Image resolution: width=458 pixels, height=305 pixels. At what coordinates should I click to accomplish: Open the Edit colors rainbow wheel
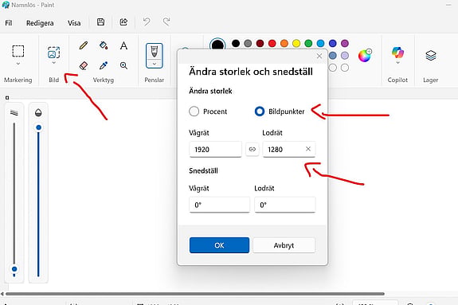coord(365,56)
